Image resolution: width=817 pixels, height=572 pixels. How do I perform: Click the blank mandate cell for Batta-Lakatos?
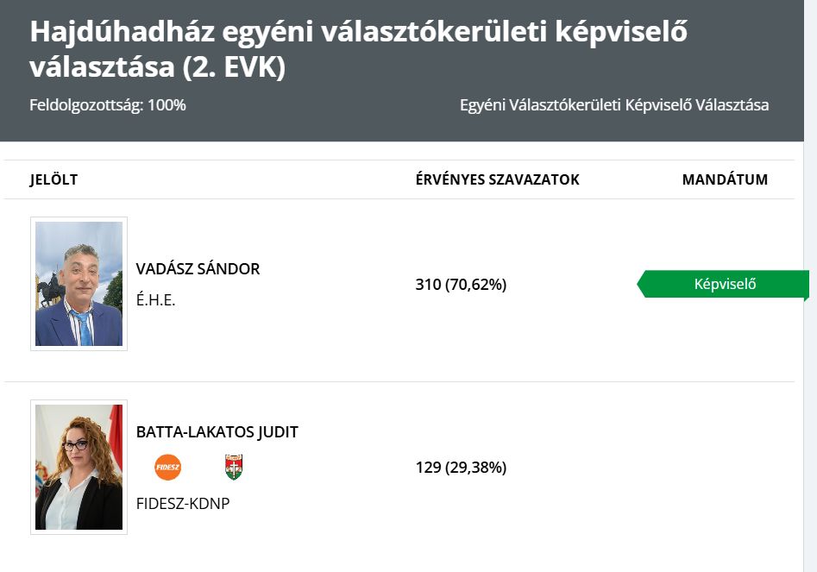[725, 468]
